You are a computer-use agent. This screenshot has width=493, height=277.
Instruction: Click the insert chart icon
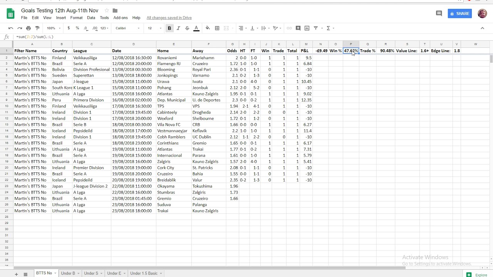point(307,28)
